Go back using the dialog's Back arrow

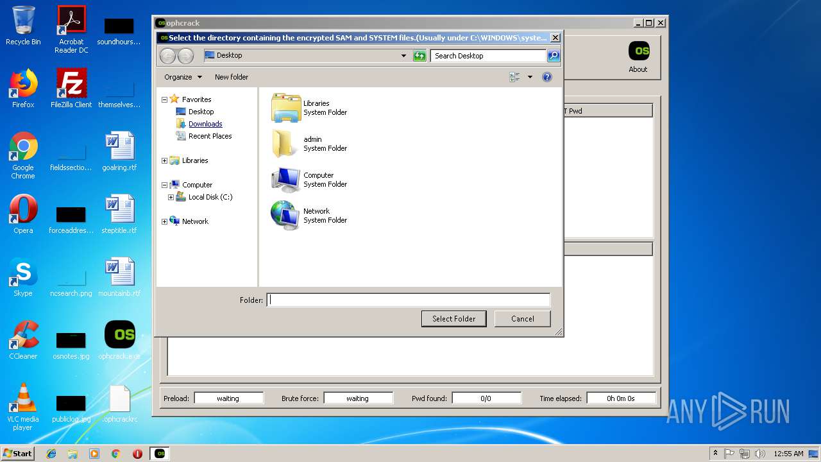click(x=167, y=56)
